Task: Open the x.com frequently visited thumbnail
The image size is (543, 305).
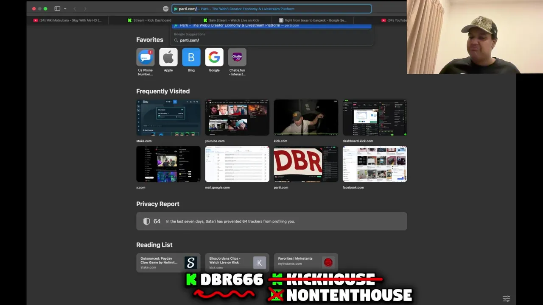Action: pyautogui.click(x=168, y=164)
